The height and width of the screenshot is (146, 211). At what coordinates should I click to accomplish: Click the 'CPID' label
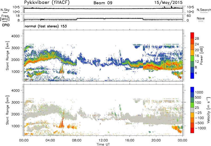(6, 25)
